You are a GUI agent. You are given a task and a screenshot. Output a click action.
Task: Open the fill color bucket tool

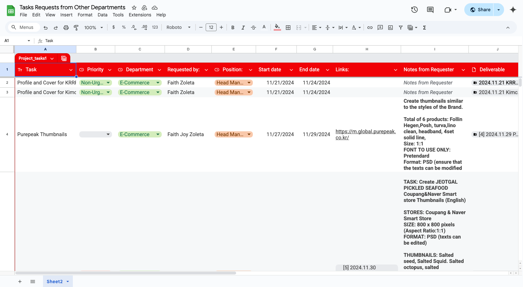tap(277, 27)
